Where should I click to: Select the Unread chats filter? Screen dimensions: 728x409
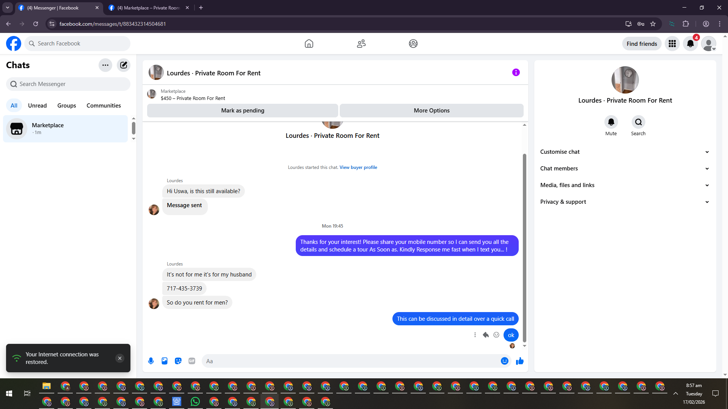click(x=38, y=106)
